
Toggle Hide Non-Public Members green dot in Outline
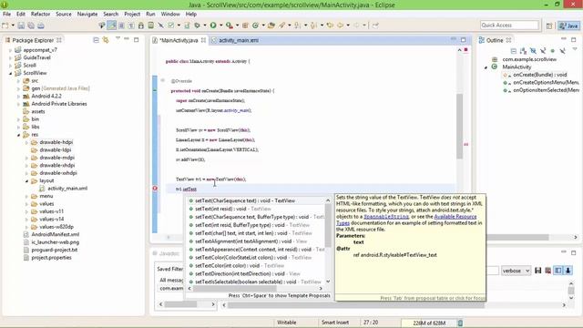pyautogui.click(x=553, y=51)
